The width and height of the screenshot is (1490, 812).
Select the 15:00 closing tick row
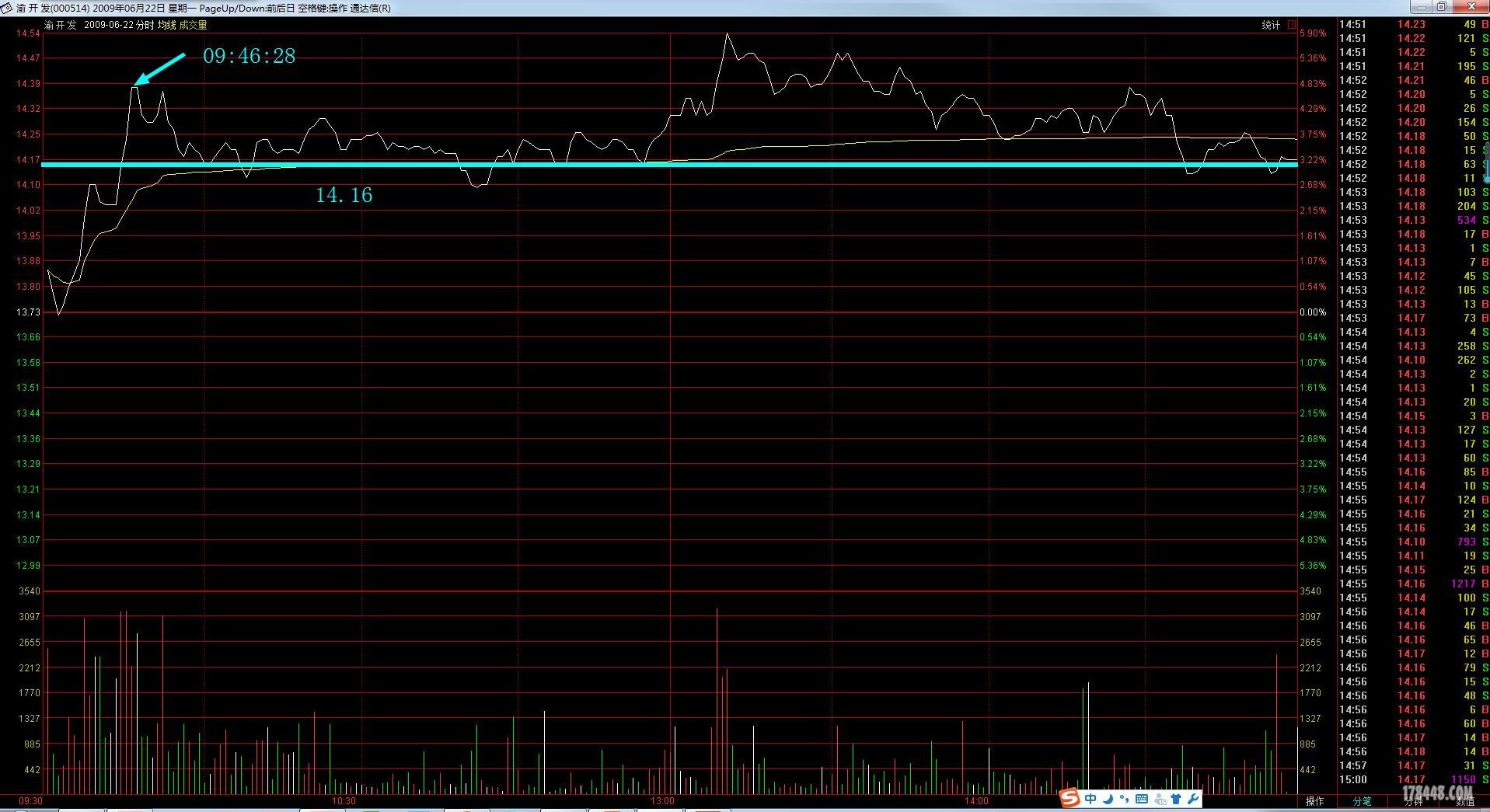[1413, 779]
